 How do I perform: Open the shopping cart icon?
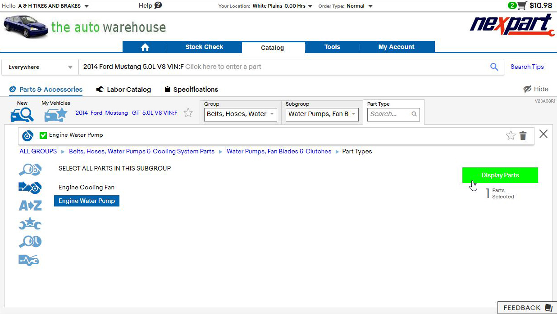coord(522,6)
